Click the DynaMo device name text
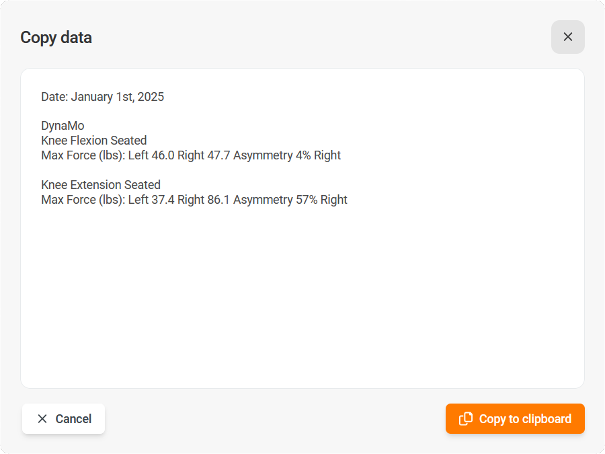 tap(63, 125)
